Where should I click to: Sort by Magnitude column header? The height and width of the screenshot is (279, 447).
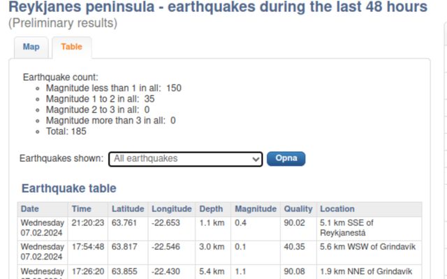256,209
